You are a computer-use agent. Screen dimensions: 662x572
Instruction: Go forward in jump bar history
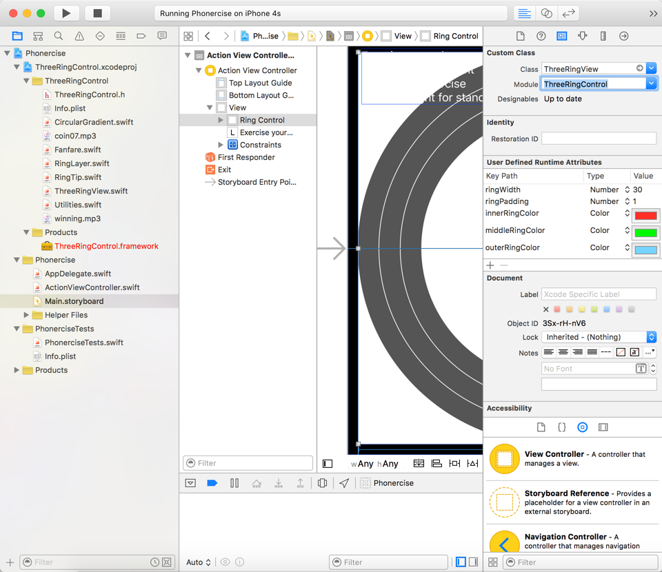[226, 36]
